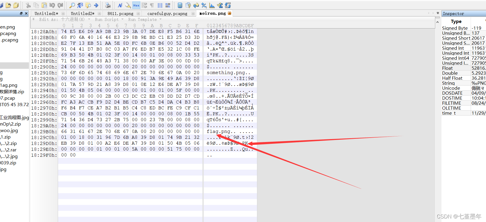Viewport: 486px width, 222px height.
Task: Open the Convert tool with yellow arrows
Action: pos(196,5)
